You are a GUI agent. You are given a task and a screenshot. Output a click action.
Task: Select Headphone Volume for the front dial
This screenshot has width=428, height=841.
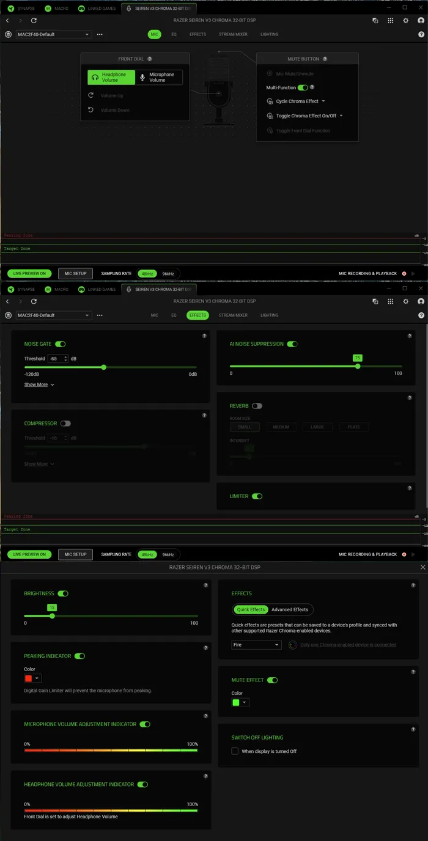(111, 77)
